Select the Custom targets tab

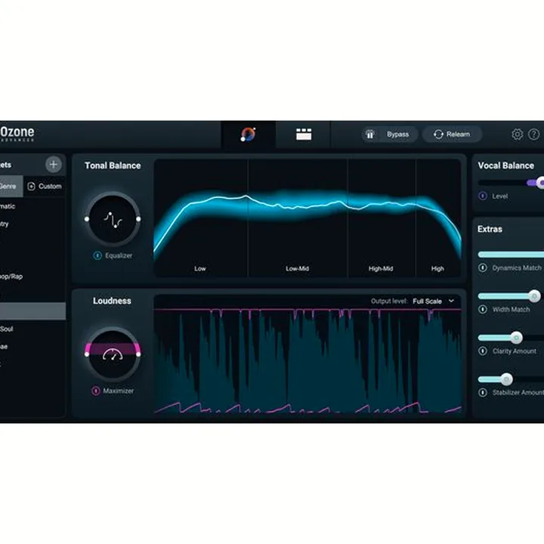pos(45,187)
